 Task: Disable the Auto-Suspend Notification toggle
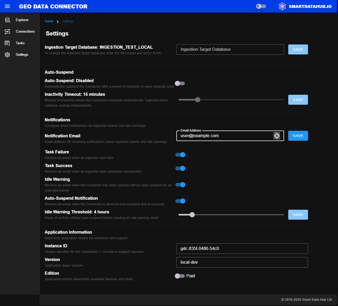[180, 201]
